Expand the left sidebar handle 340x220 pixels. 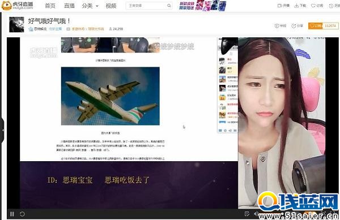2,130
